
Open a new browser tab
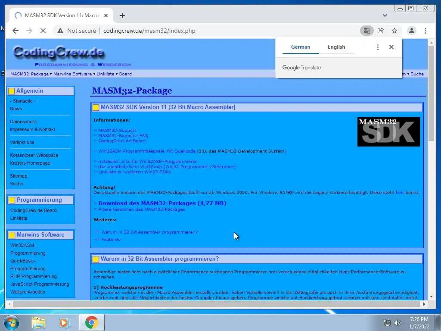[x=122, y=16]
